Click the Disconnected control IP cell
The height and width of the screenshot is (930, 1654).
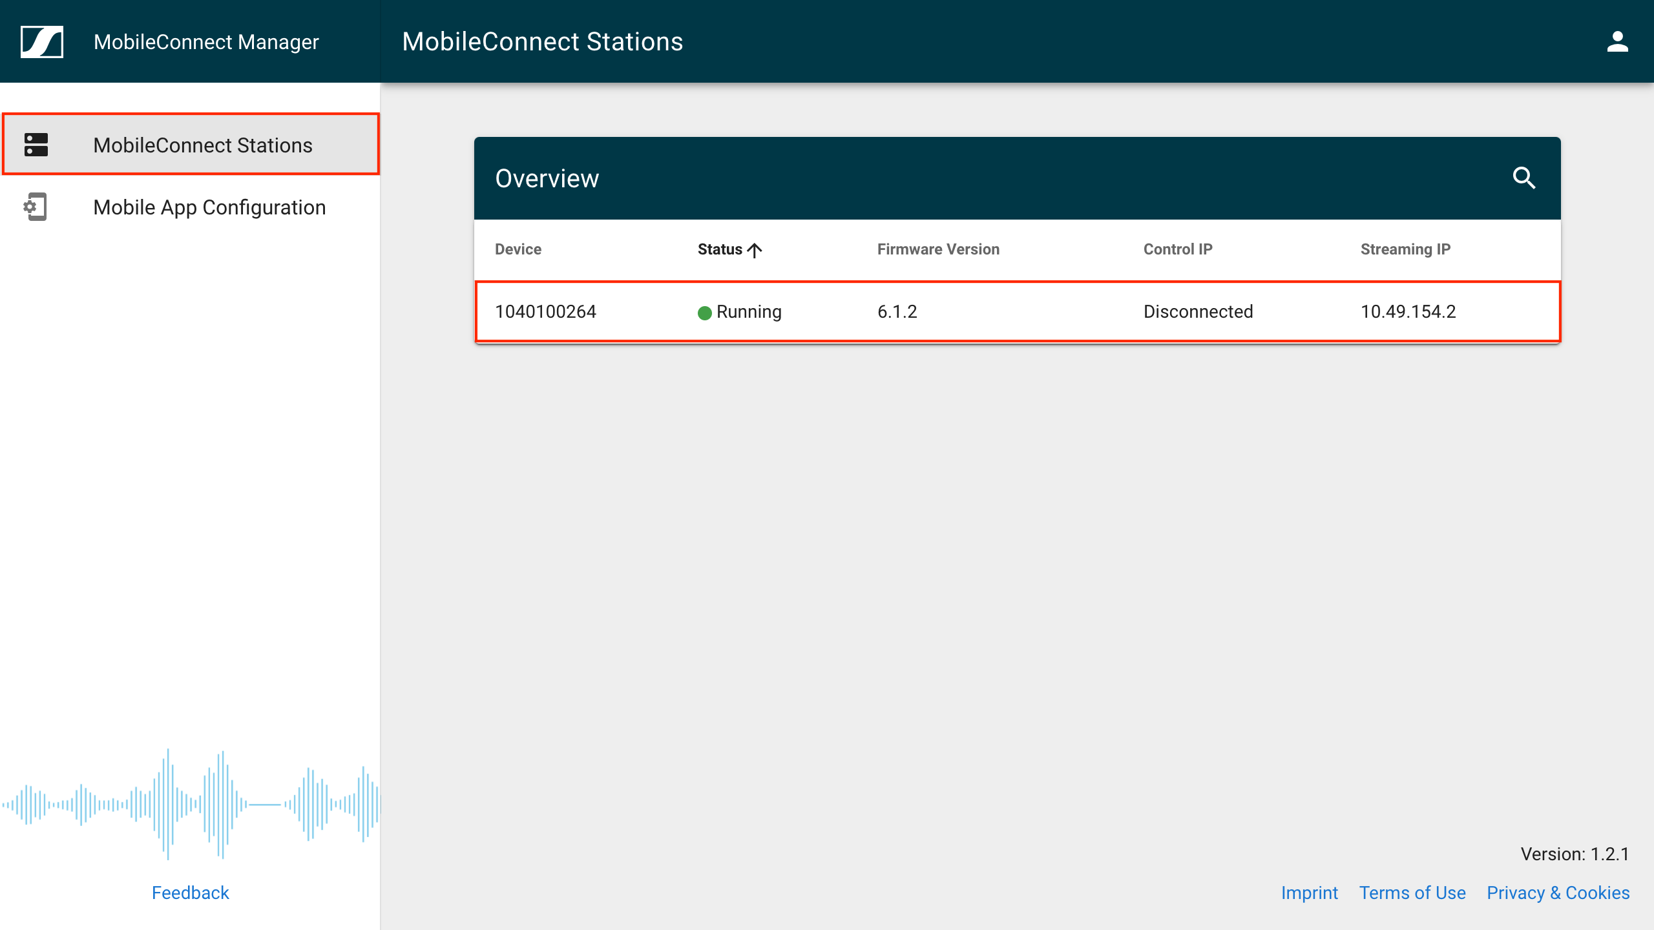1198,311
